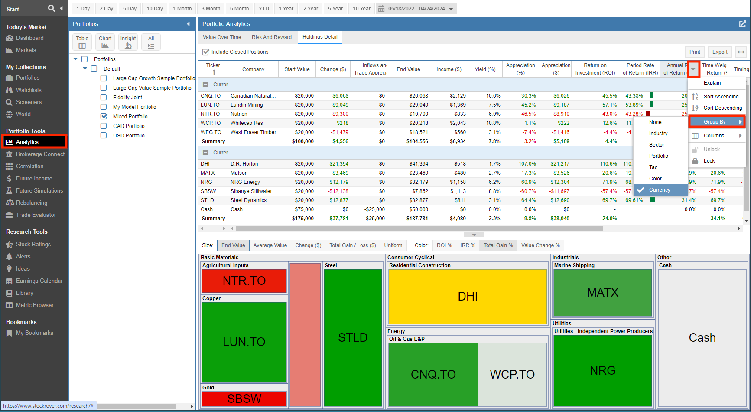
Task: Click Trade Evaluator briefcase icon
Action: 9,215
